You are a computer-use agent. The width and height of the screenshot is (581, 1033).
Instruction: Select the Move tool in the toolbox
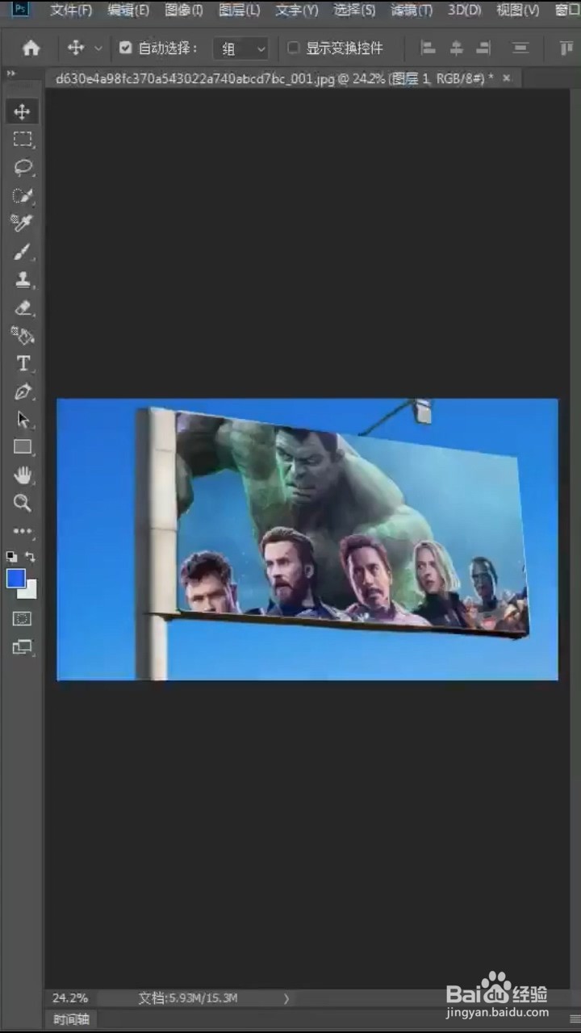22,111
